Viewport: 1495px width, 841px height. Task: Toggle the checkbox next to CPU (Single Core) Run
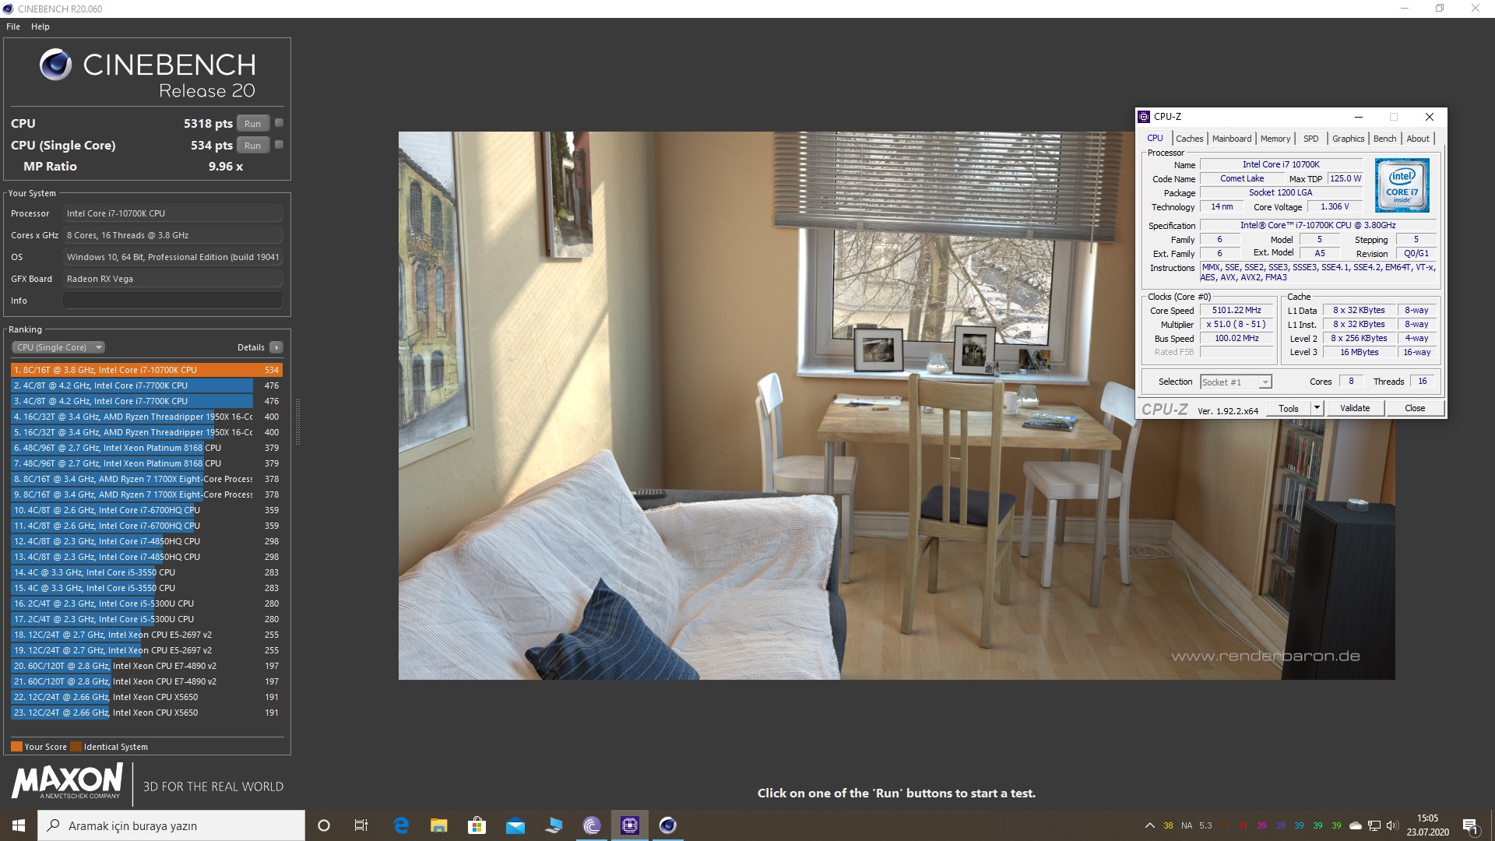click(279, 145)
